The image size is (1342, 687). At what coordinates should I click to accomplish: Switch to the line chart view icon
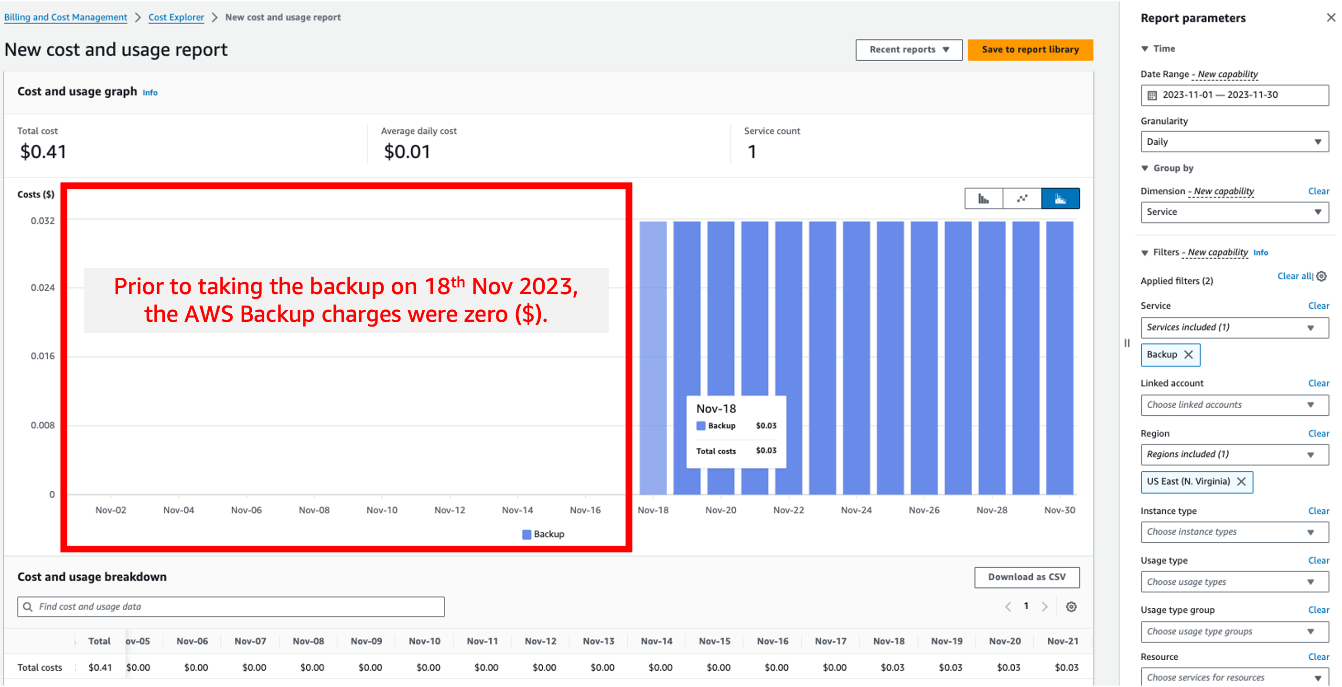(x=1021, y=198)
